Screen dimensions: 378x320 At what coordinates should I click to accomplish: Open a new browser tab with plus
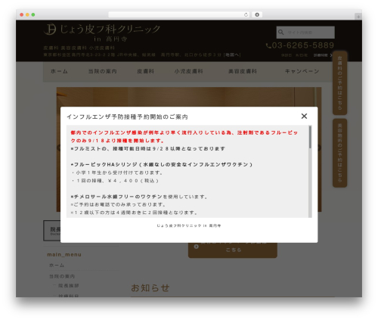pos(358,17)
